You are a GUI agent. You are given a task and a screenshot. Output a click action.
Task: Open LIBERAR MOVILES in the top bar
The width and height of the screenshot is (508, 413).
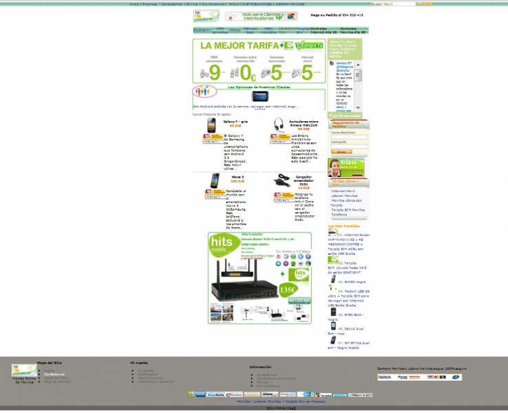[x=290, y=4]
